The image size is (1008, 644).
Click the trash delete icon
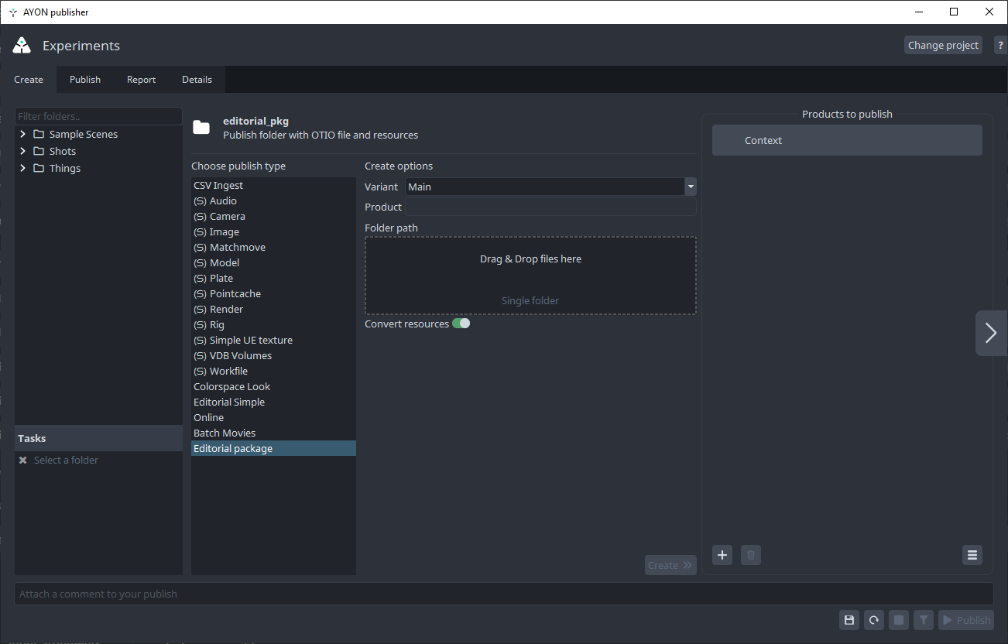point(750,555)
